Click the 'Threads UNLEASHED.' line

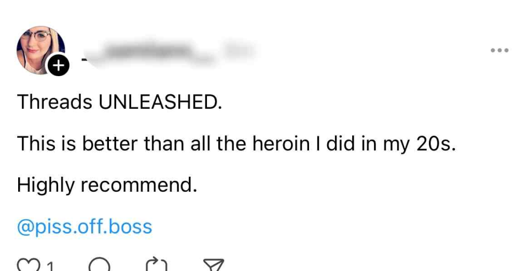(119, 102)
